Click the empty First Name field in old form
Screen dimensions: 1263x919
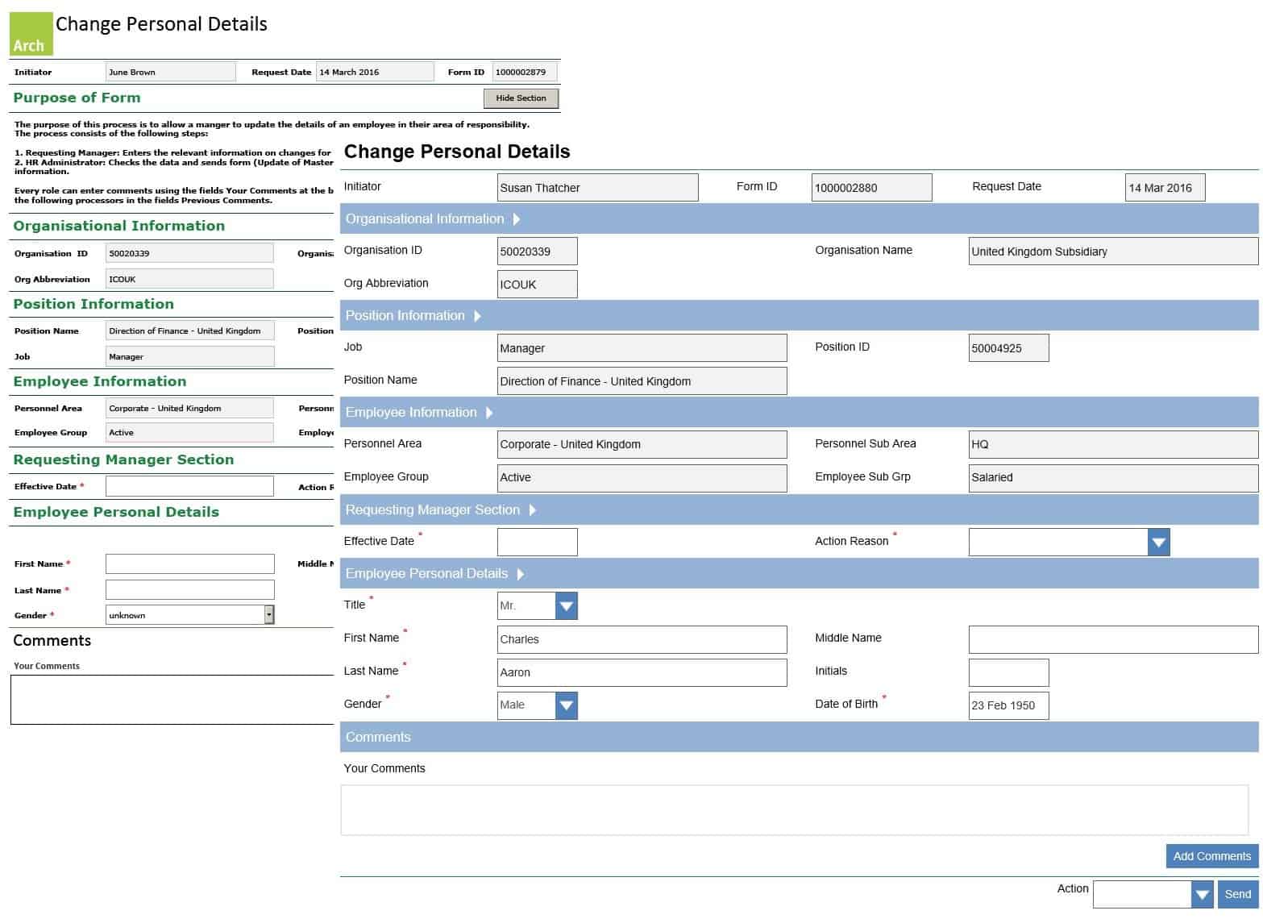coord(190,563)
